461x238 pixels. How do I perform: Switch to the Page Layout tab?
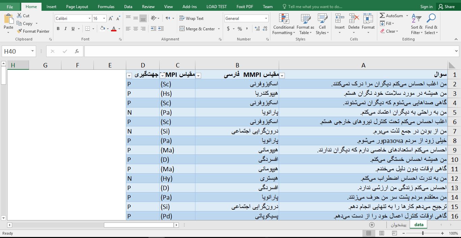point(77,6)
